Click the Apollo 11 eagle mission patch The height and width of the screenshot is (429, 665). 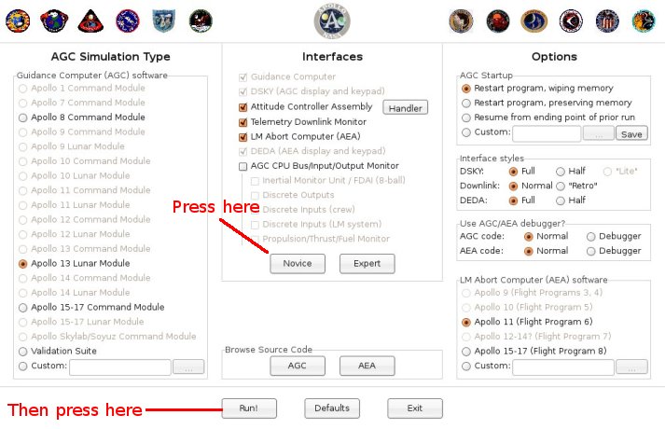click(x=201, y=21)
